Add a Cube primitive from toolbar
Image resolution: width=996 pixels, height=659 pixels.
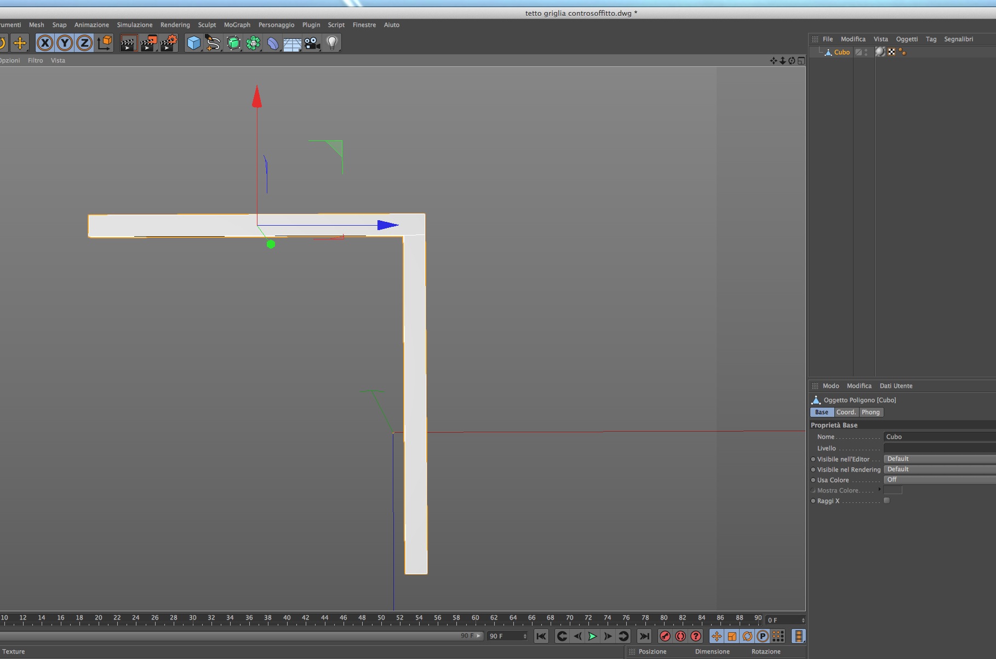(193, 43)
